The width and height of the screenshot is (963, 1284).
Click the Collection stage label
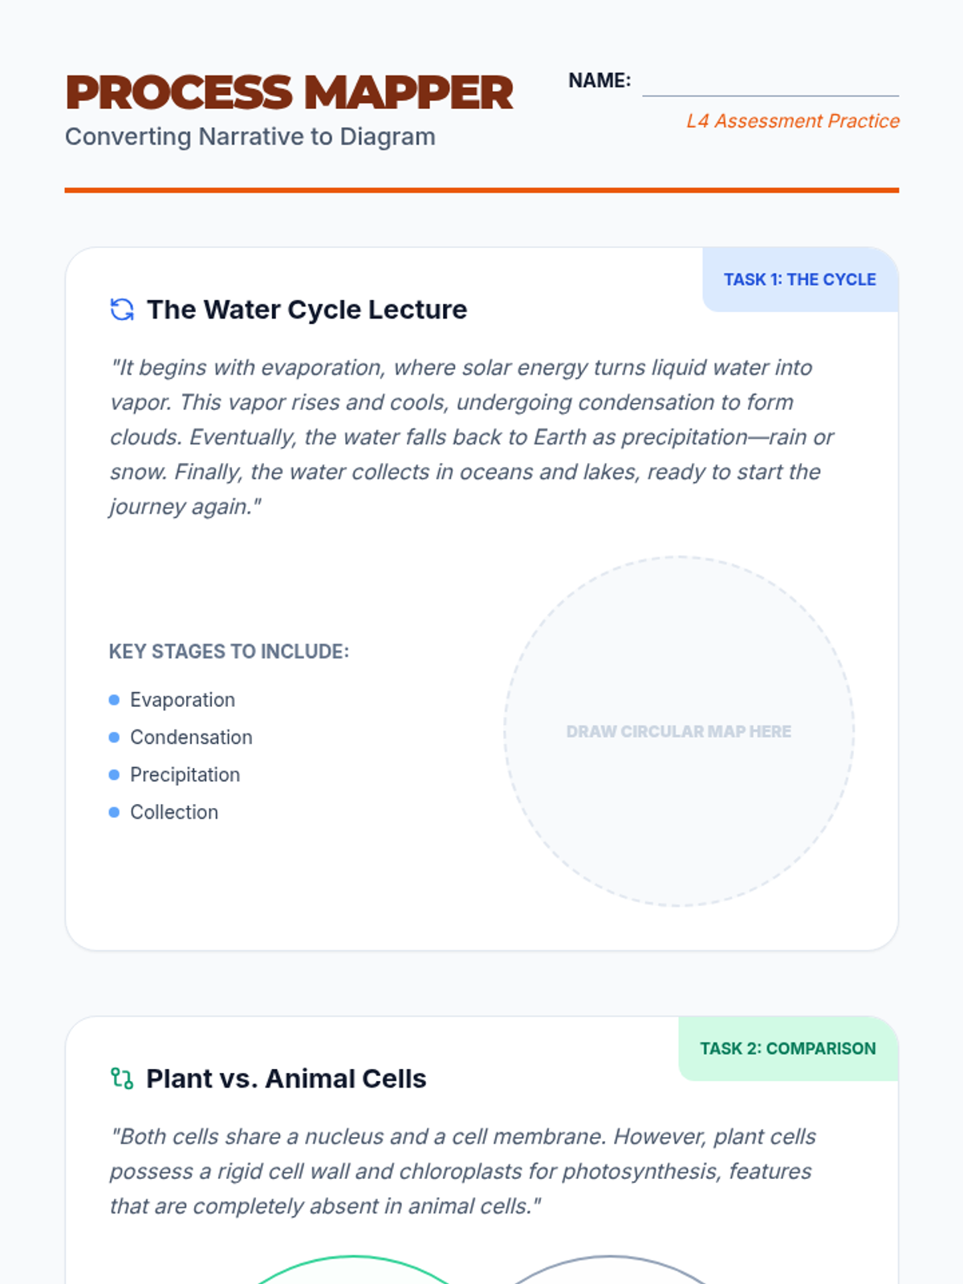coord(174,812)
